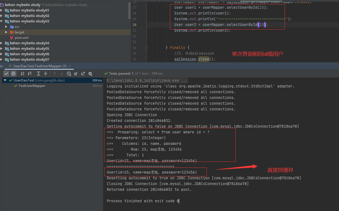Expand the target folder

coord(6,32)
